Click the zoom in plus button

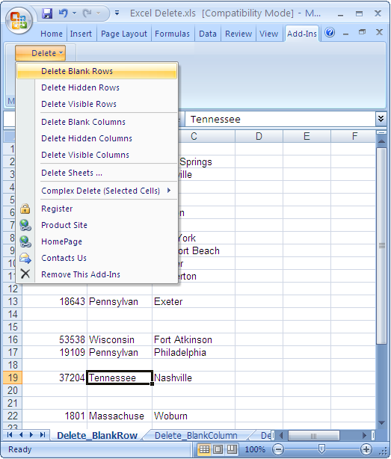[366, 449]
